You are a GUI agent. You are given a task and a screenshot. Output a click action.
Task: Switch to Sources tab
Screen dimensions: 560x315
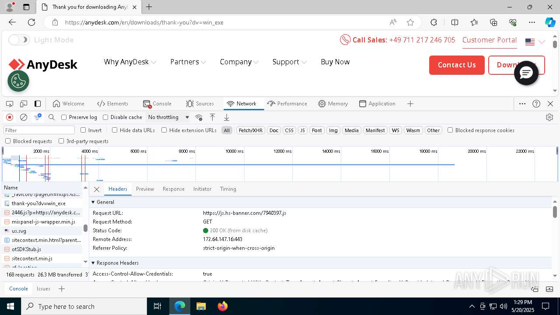tap(200, 104)
